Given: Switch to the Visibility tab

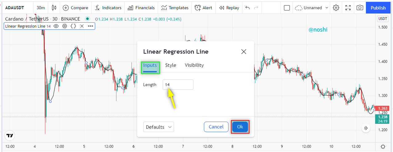Looking at the screenshot, I should click(194, 65).
